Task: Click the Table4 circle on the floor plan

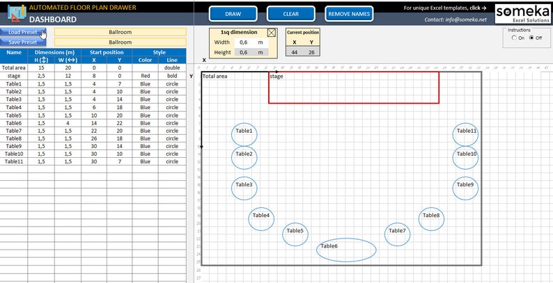Action: [x=261, y=219]
